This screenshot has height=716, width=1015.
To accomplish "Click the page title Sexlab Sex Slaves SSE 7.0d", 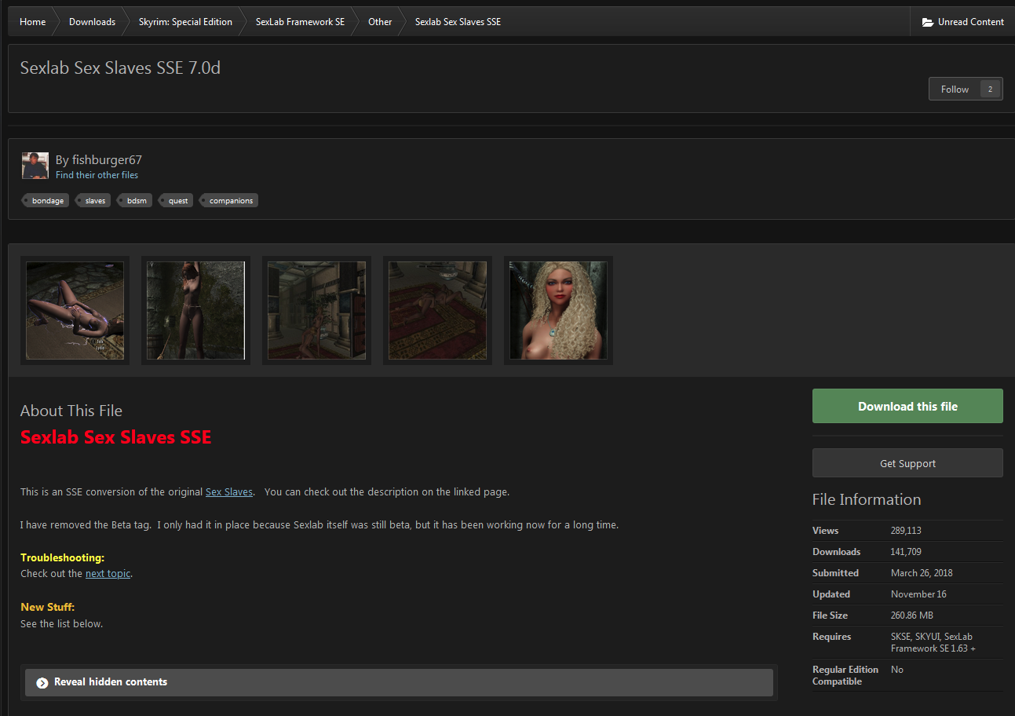I will 120,68.
